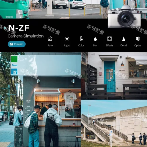This screenshot has height=147, width=147.
Task: Click the green truck in top photo
Action: coord(14,9)
